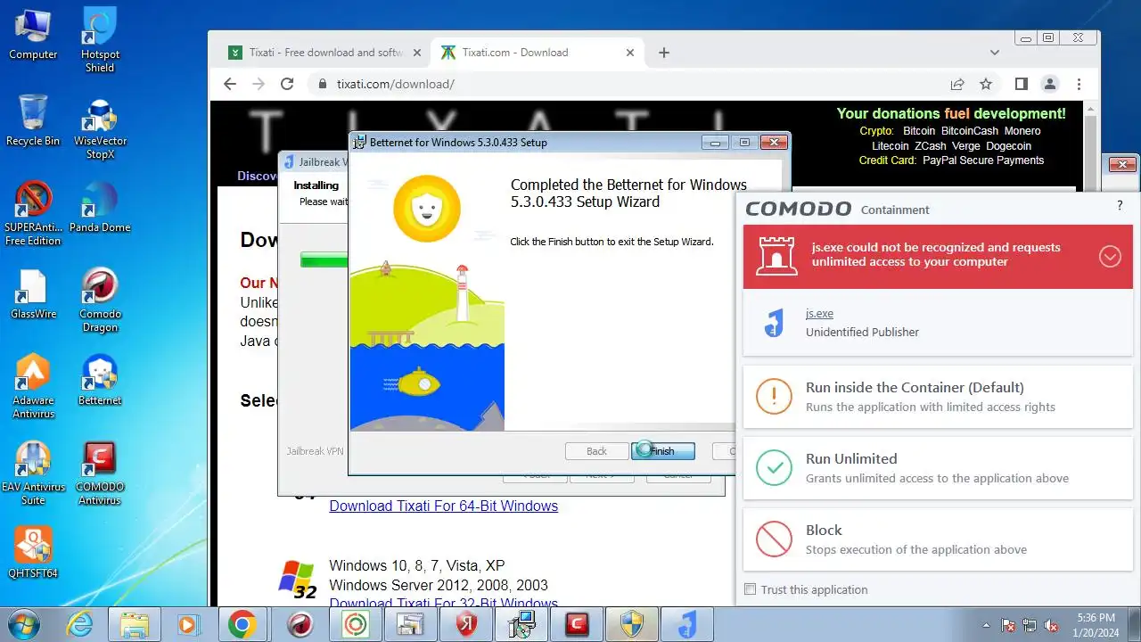1141x642 pixels.
Task: Open the network tray icon
Action: click(1030, 626)
